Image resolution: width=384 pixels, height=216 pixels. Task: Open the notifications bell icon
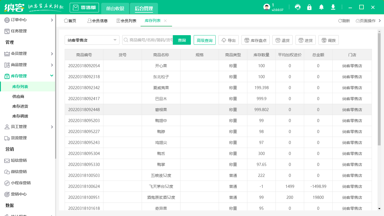tap(321, 7)
